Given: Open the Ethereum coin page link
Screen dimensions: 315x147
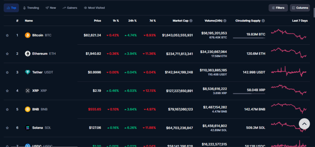Looking at the screenshot, I should [44, 54].
